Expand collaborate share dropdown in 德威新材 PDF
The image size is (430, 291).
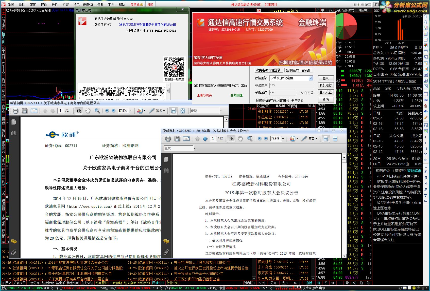297,139
